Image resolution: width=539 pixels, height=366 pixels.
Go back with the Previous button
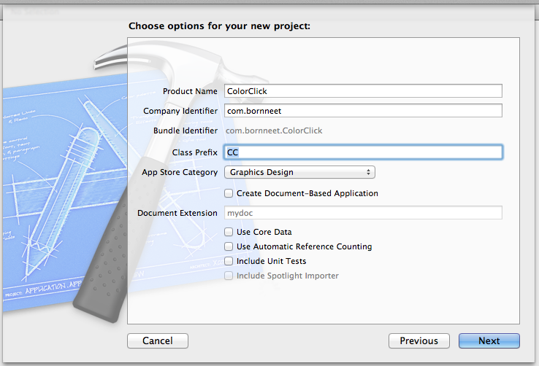418,340
